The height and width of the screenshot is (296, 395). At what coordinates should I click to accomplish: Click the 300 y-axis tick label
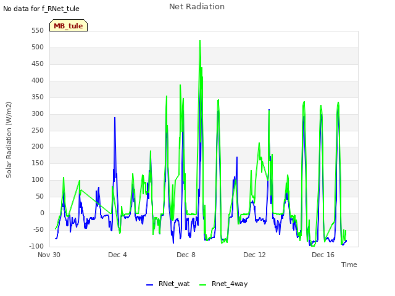(x=38, y=113)
